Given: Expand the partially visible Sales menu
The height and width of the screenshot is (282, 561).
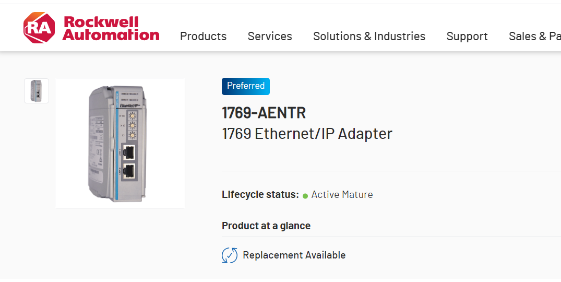Looking at the screenshot, I should [x=534, y=36].
